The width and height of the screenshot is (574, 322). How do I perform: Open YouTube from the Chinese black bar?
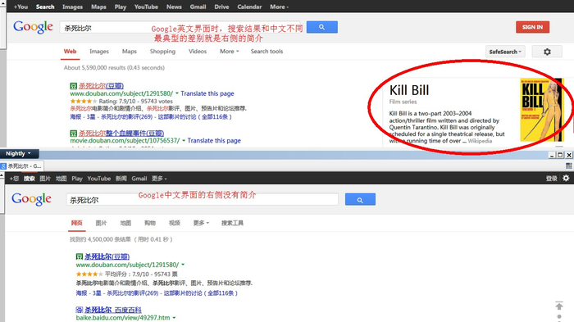coord(99,179)
